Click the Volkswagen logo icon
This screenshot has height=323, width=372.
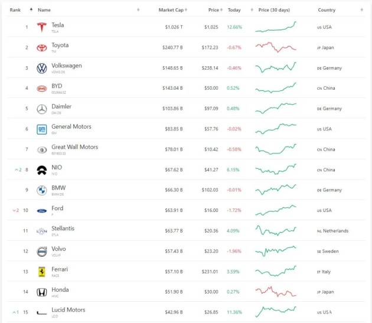[41, 68]
